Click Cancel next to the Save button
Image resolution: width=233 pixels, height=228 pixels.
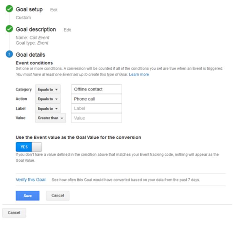(58, 196)
